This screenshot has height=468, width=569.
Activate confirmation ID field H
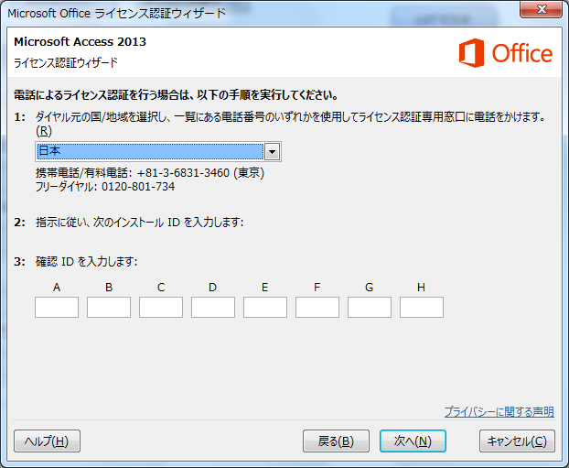pyautogui.click(x=422, y=308)
